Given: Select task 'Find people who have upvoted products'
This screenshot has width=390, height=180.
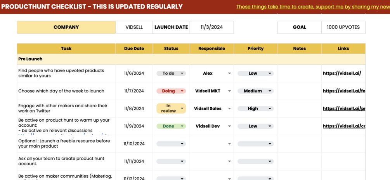Looking at the screenshot, I should click(66, 73).
